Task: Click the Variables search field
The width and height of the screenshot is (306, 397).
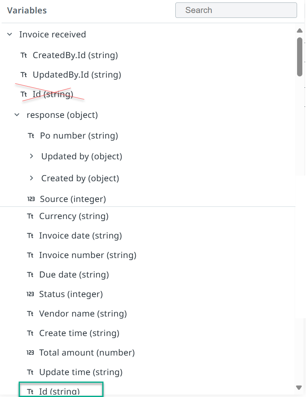Action: point(236,10)
